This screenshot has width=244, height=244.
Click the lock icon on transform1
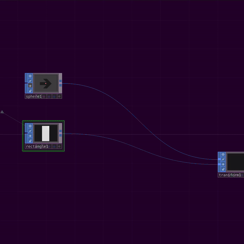(x=223, y=169)
